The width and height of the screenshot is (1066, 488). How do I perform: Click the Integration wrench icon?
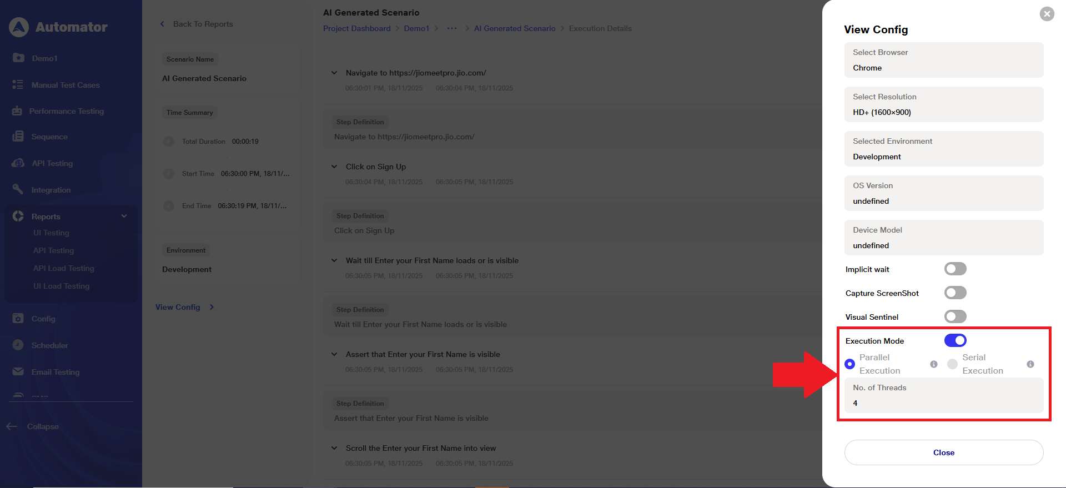coord(18,190)
